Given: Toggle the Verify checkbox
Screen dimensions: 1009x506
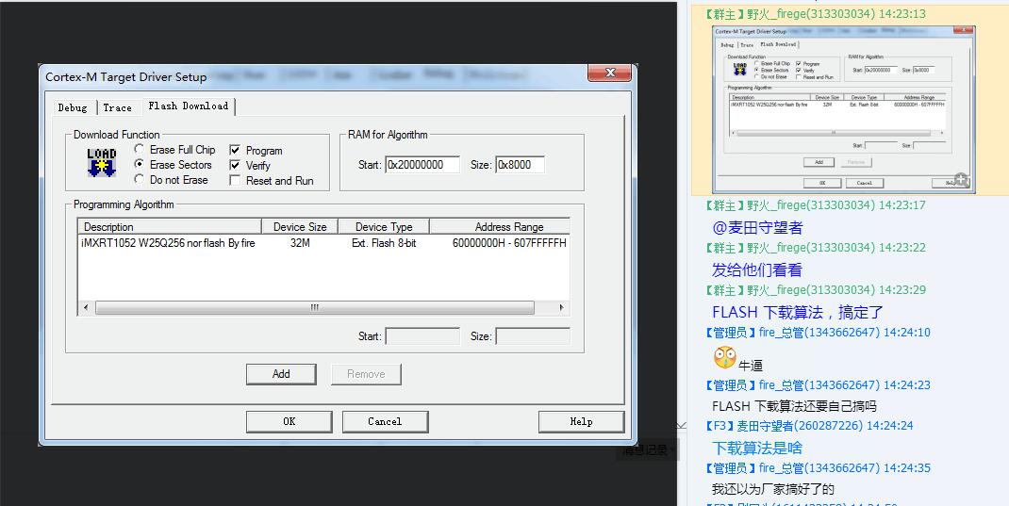Looking at the screenshot, I should click(x=236, y=166).
